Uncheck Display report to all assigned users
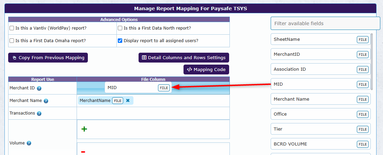The image size is (383, 155). pos(120,41)
